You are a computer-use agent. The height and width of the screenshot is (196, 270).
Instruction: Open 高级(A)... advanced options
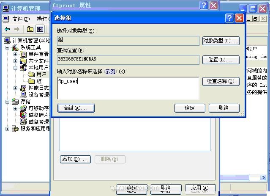(x=76, y=108)
